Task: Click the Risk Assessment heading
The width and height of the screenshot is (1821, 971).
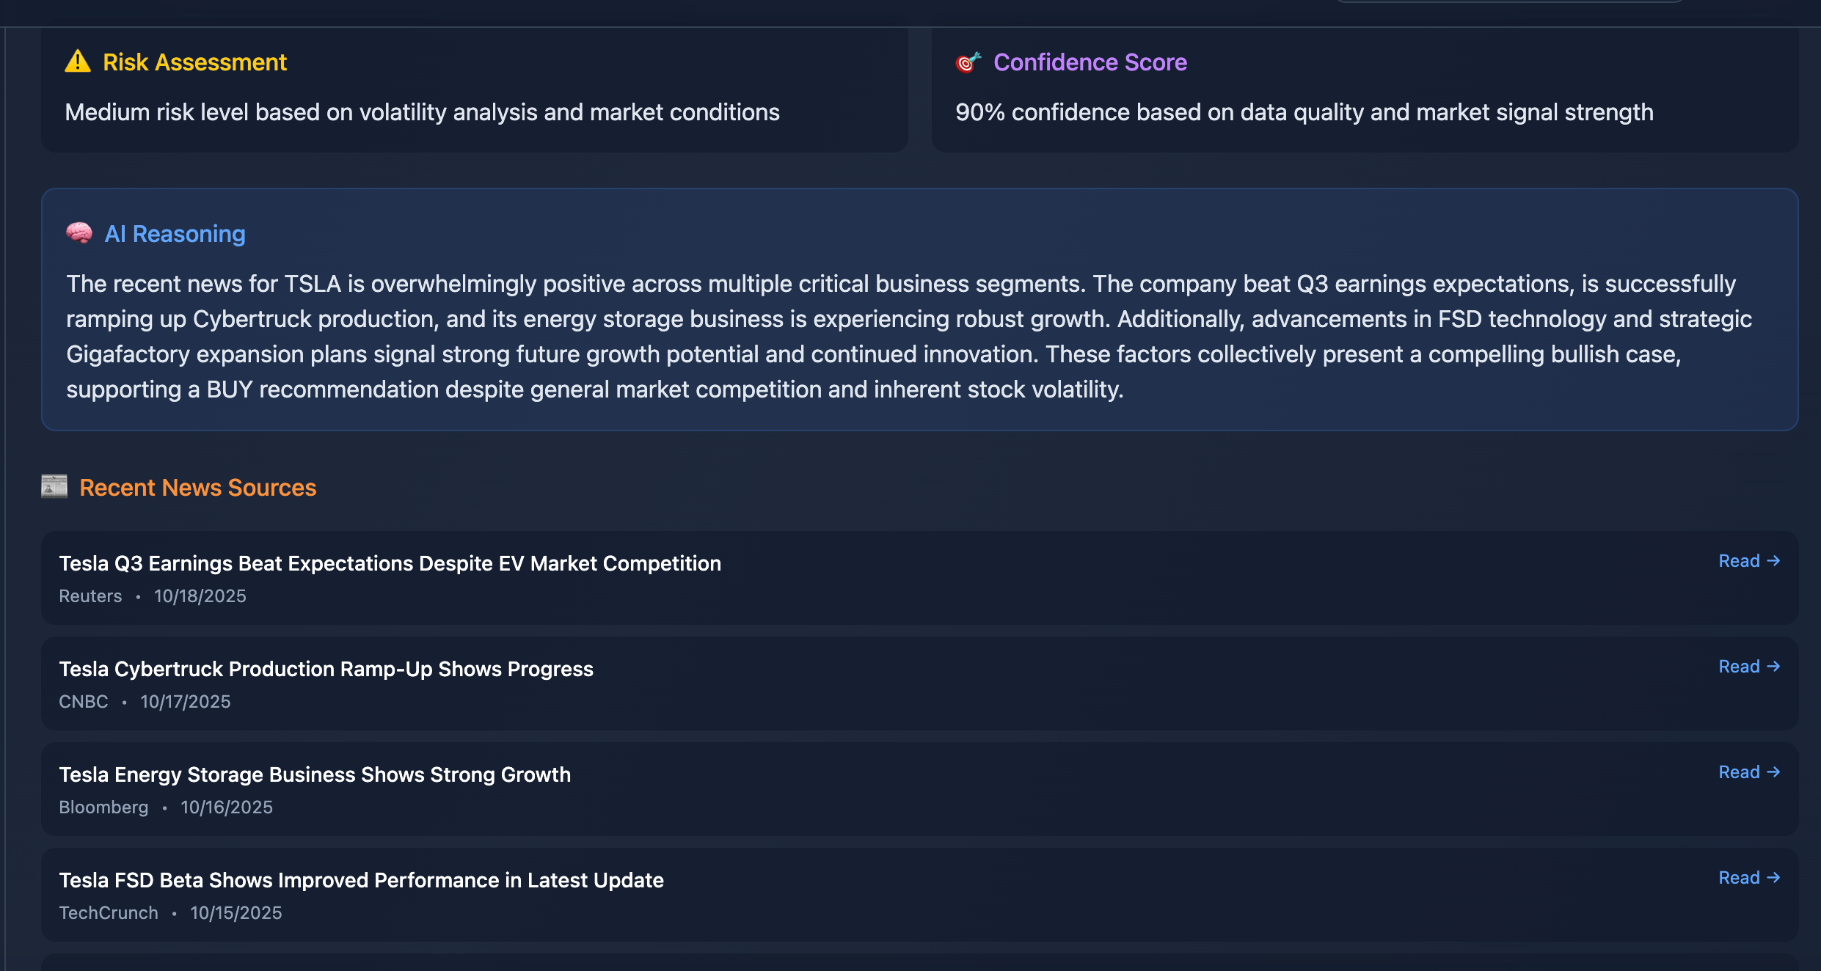Action: click(194, 62)
